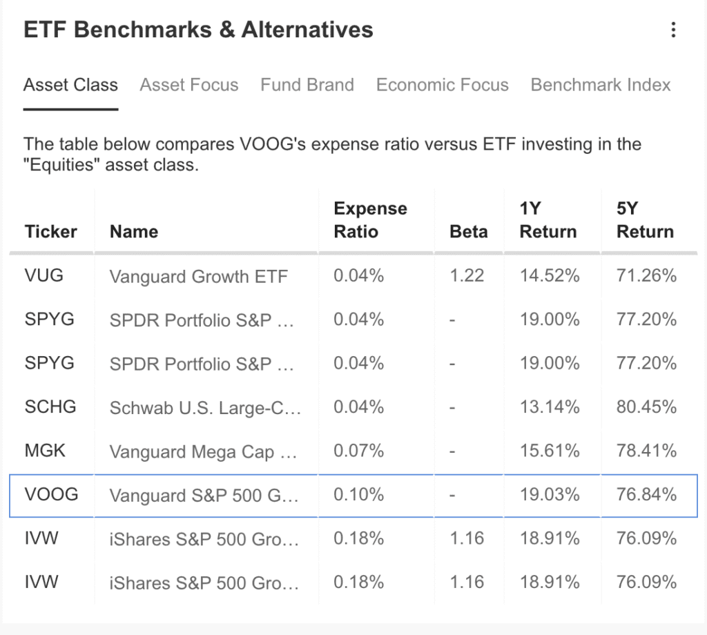Screen dimensions: 707x635
Task: Open Vanguard Mega Cap fund name
Action: coord(202,451)
